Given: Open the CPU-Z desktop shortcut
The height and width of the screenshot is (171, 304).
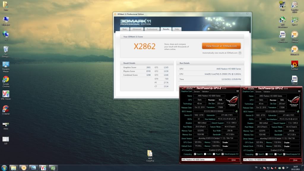Looking at the screenshot, I should pos(294,79).
